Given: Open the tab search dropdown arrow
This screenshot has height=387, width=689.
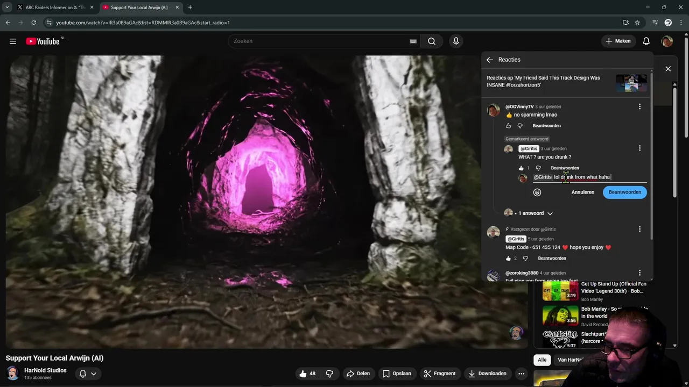Looking at the screenshot, I should [7, 8].
